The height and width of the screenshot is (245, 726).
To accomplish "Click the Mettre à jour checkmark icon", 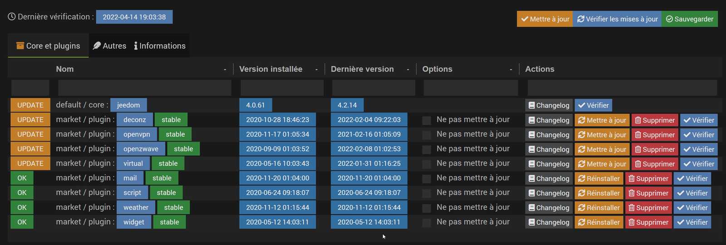I will point(525,19).
